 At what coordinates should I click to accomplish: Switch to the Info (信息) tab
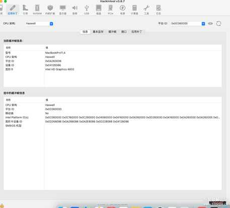(x=85, y=32)
